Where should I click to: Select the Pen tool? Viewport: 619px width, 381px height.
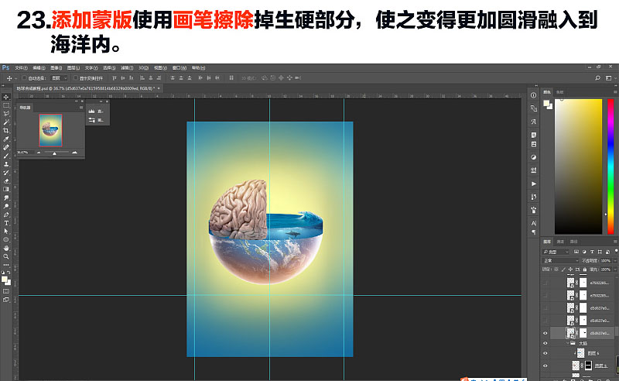click(x=6, y=215)
